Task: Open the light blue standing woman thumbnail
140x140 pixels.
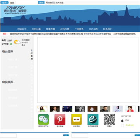Action: tap(118, 109)
